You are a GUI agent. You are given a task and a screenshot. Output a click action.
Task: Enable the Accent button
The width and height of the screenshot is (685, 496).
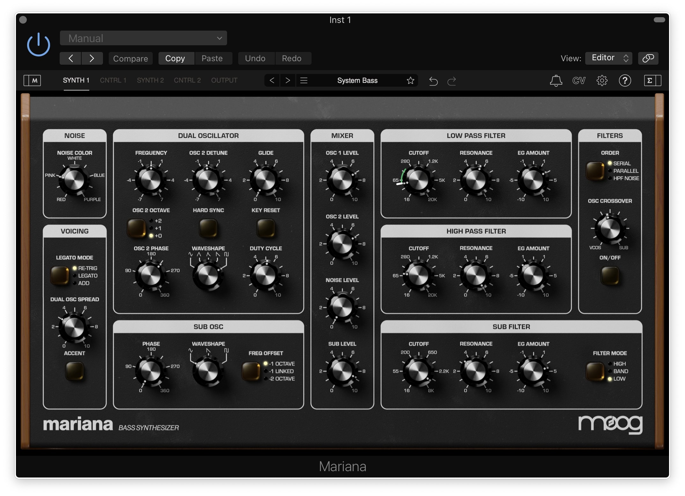74,371
